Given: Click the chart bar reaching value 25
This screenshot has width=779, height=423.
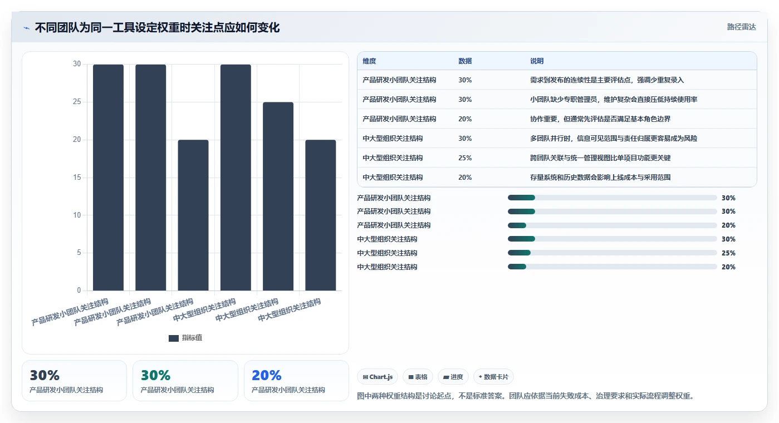Looking at the screenshot, I should click(278, 196).
